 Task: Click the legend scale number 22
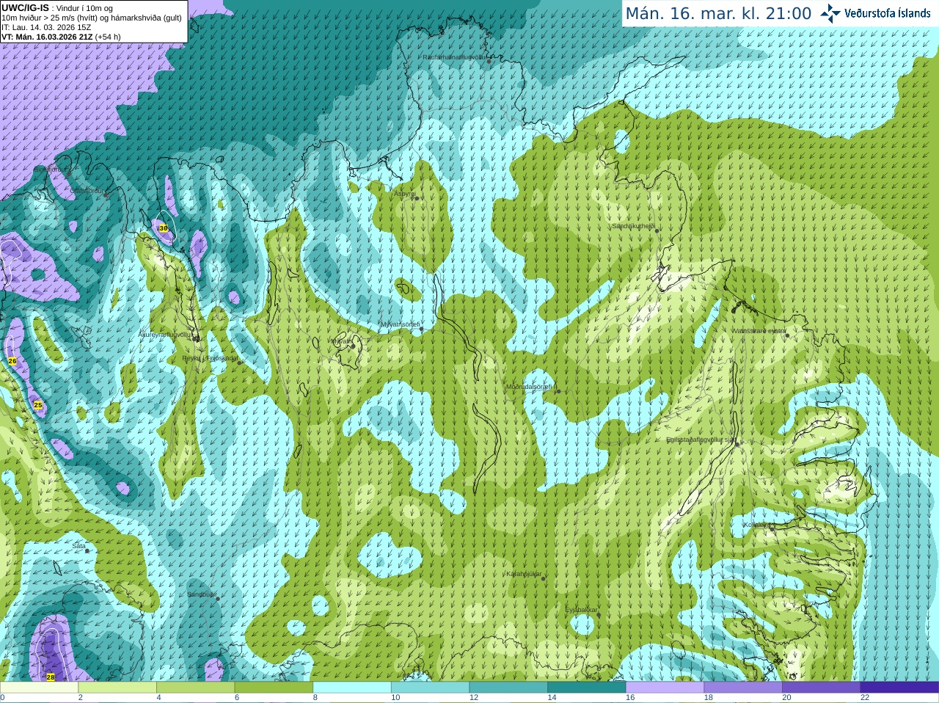(865, 698)
